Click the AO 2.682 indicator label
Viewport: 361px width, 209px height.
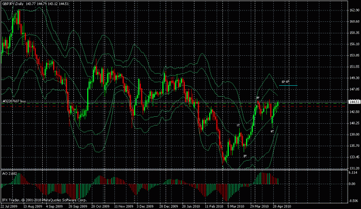click(x=9, y=174)
